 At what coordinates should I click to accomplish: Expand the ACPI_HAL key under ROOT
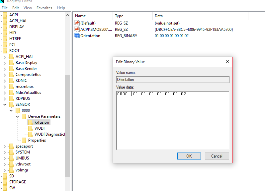tap(5, 57)
